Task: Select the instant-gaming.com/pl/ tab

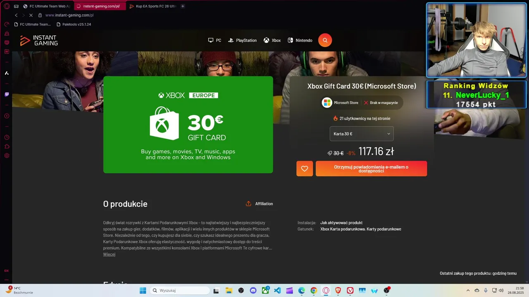Action: [x=99, y=6]
